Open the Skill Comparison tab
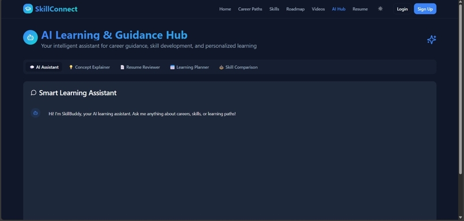The height and width of the screenshot is (221, 464). pyautogui.click(x=238, y=67)
